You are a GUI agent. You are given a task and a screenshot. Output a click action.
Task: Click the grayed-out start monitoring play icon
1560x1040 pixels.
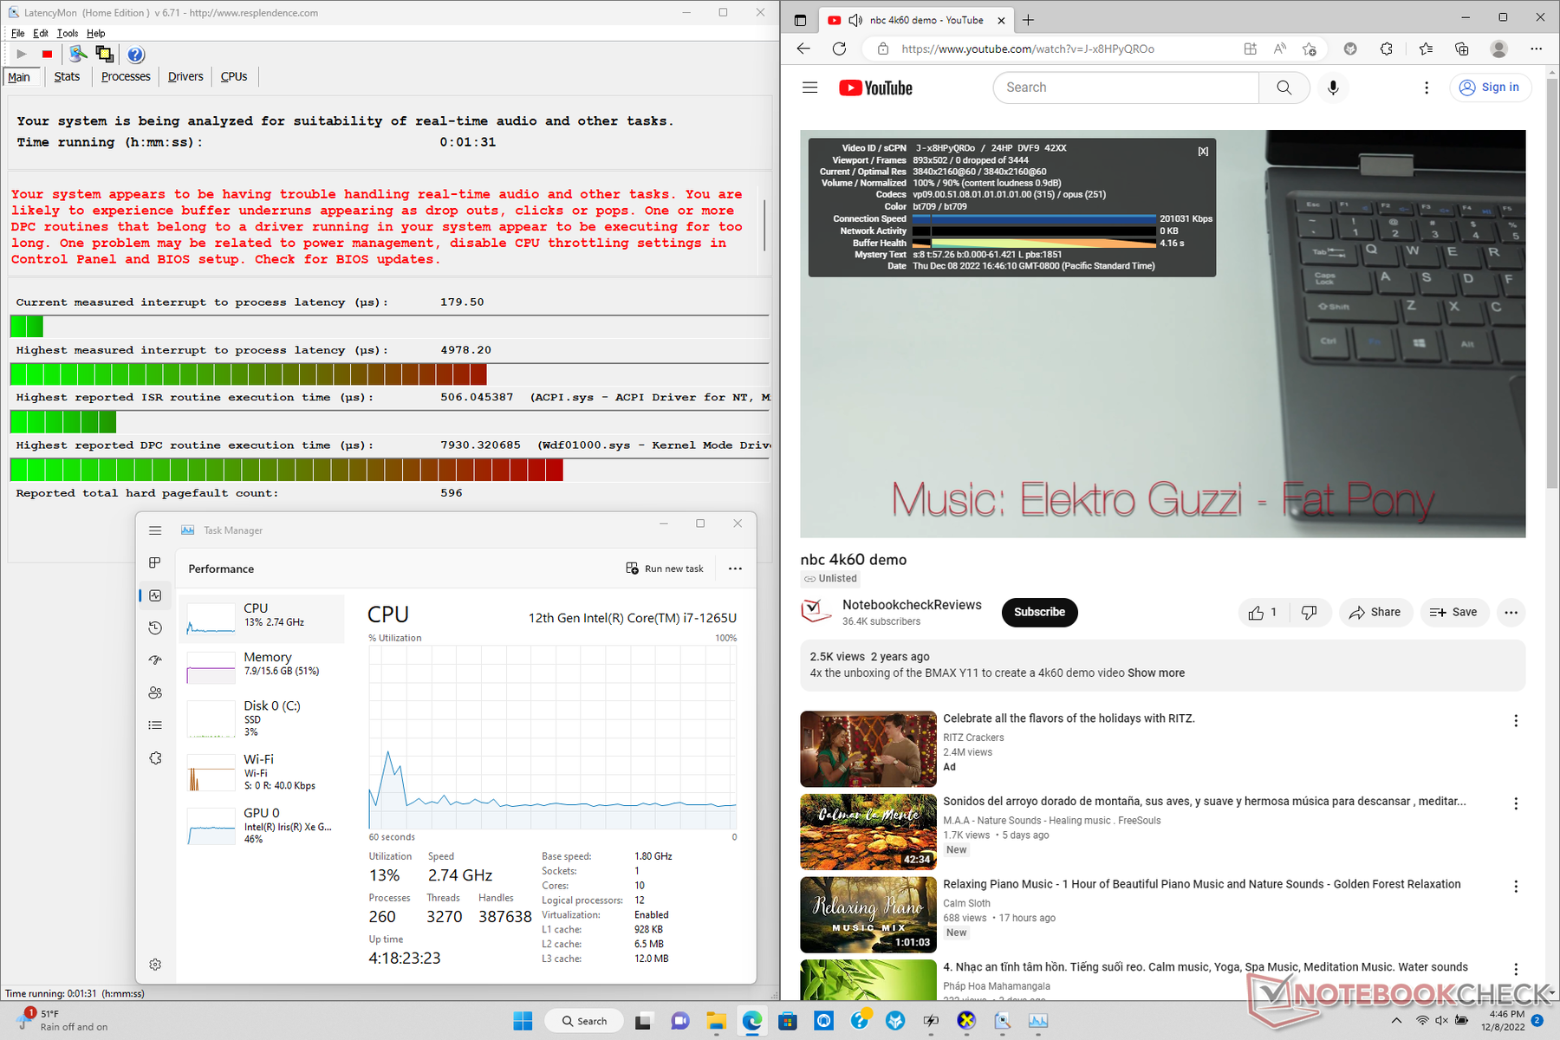22,55
